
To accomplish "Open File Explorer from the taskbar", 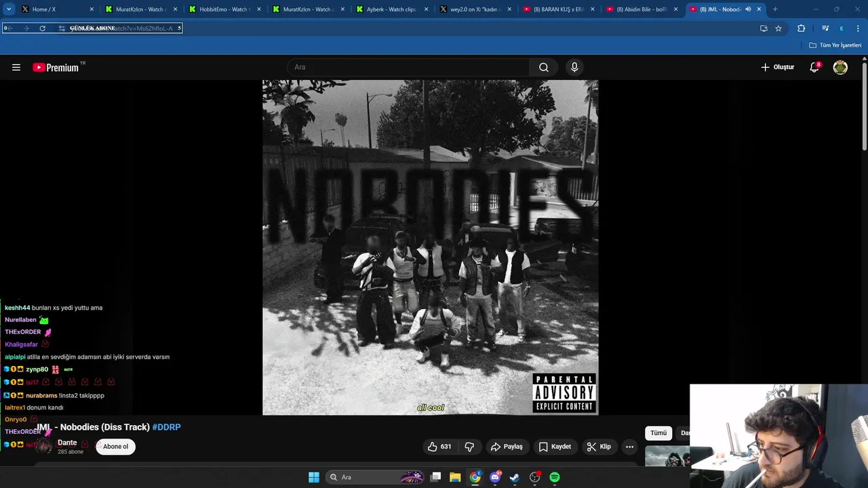I will tap(455, 477).
